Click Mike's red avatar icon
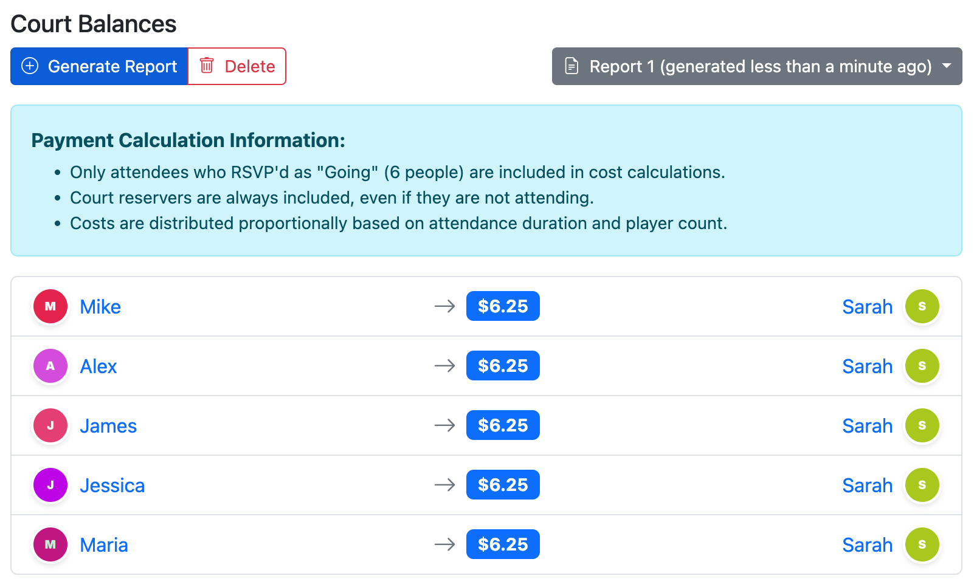This screenshot has height=587, width=974. [50, 307]
